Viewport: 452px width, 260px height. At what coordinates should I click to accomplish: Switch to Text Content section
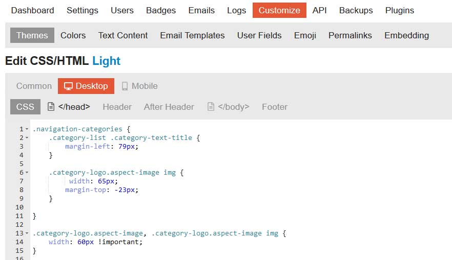point(123,35)
